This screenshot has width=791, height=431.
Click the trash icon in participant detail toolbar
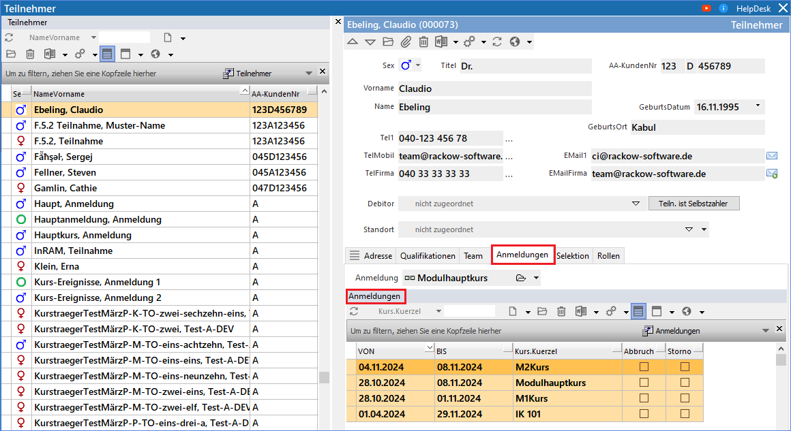coord(423,42)
